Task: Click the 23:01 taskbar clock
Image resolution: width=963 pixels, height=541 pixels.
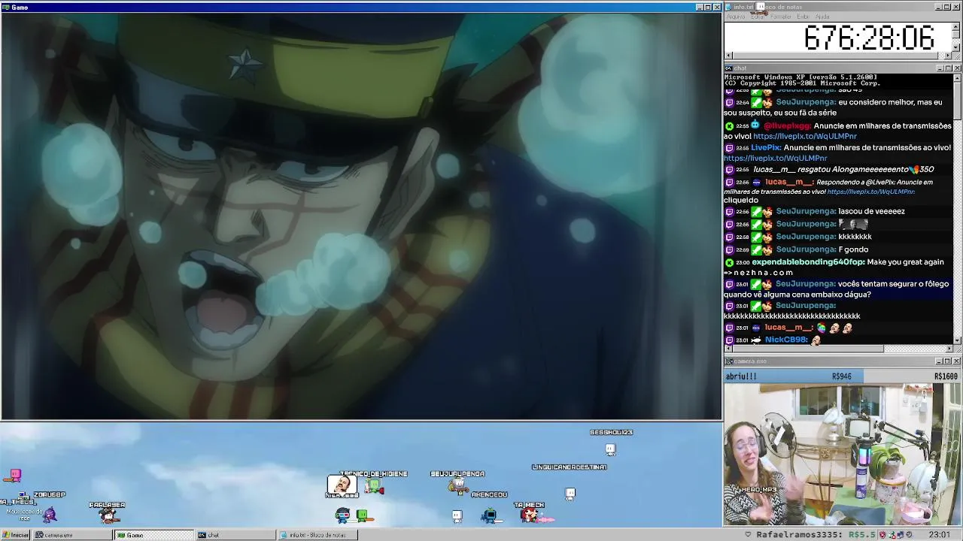Action: coord(939,535)
